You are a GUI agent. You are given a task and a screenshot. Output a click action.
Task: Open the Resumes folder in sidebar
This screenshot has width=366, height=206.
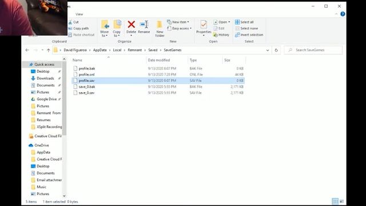click(41, 120)
